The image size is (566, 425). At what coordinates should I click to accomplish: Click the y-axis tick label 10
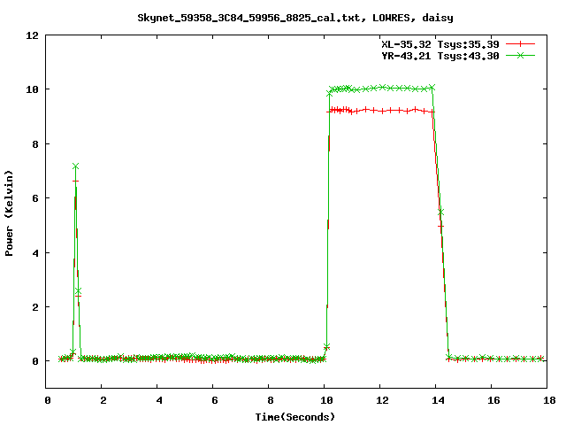[32, 89]
